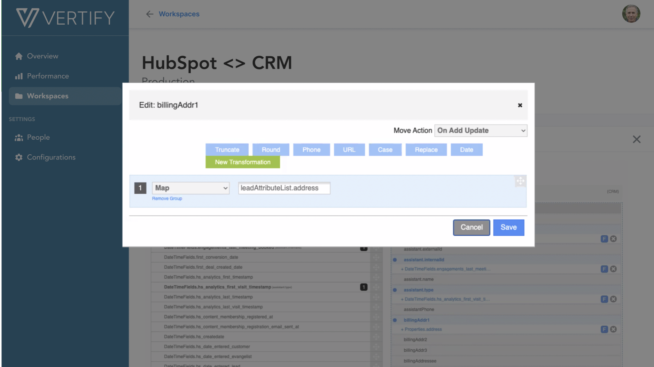Click the Save button
654x367 pixels.
508,227
